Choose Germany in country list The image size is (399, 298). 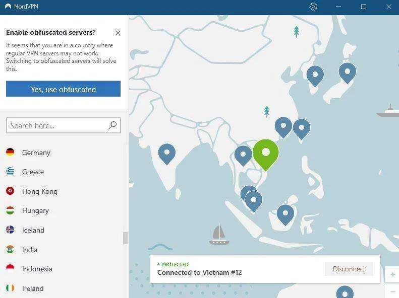coord(36,153)
